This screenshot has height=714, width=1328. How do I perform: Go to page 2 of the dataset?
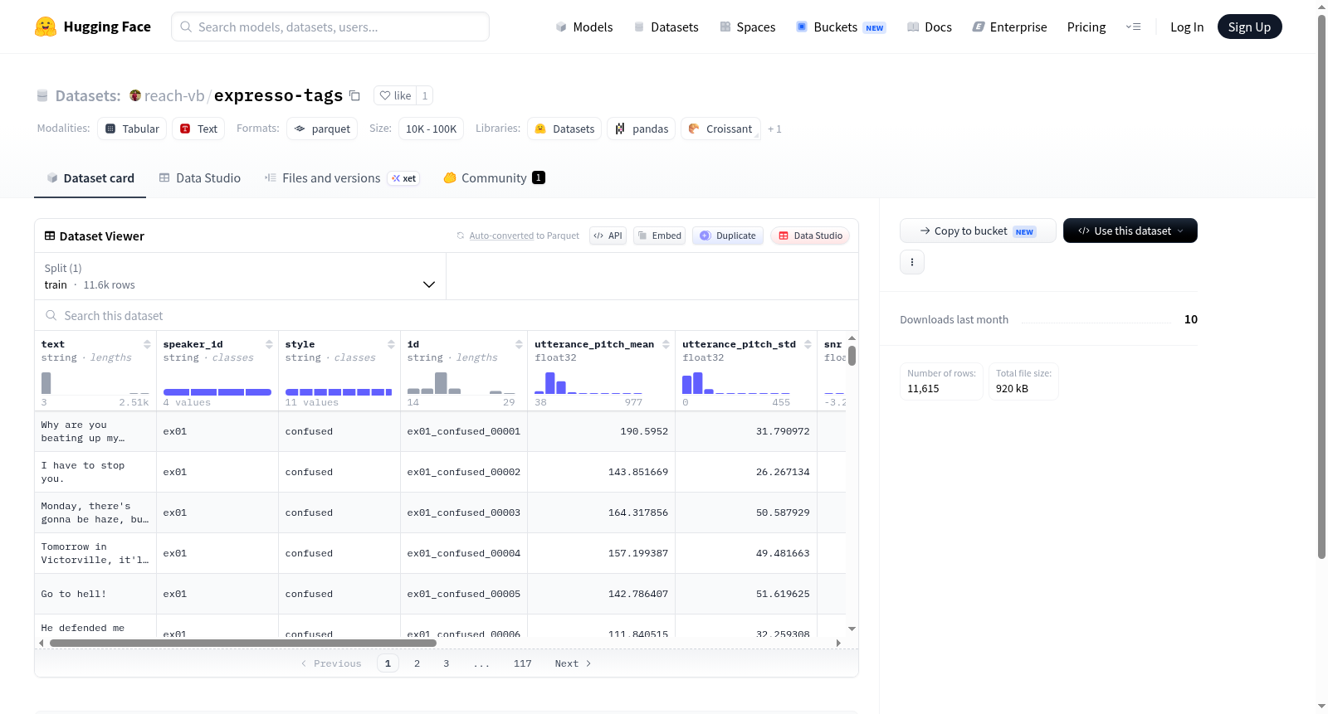(417, 663)
